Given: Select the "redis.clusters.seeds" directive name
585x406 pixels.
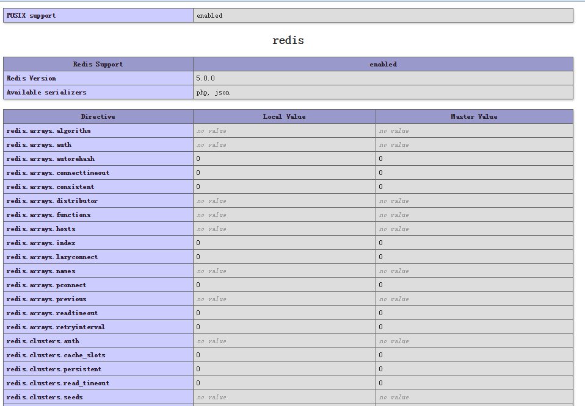Looking at the screenshot, I should (x=45, y=397).
